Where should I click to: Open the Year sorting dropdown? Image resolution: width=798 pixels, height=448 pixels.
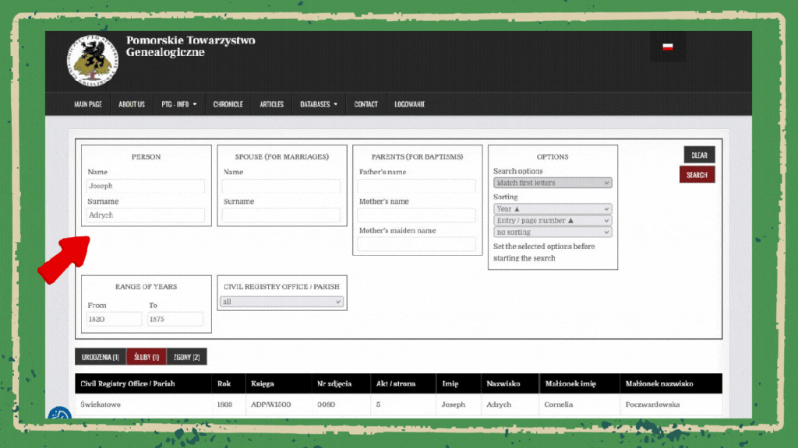[x=553, y=209]
